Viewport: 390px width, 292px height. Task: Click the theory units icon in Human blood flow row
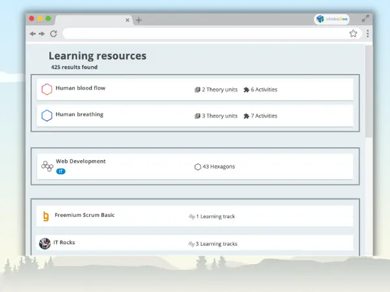197,90
